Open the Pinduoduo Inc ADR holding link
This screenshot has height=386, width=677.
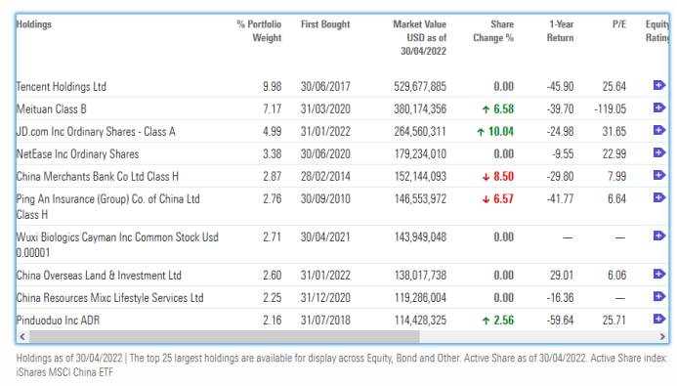click(58, 321)
